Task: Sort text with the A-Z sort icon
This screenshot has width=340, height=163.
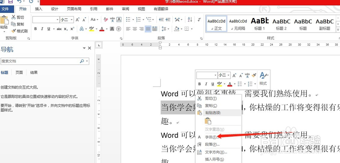Action: pyautogui.click(x=190, y=20)
